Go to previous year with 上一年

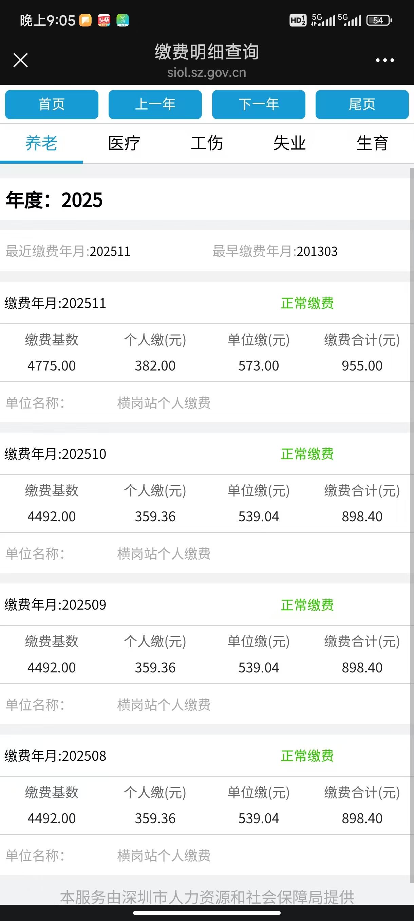click(155, 104)
